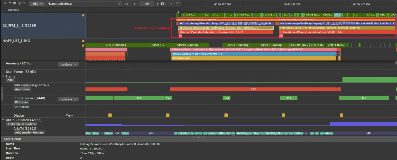Screen dimensions: 397x160
Task: Collapse the ArkTS Callstack section
Action: 3,120
